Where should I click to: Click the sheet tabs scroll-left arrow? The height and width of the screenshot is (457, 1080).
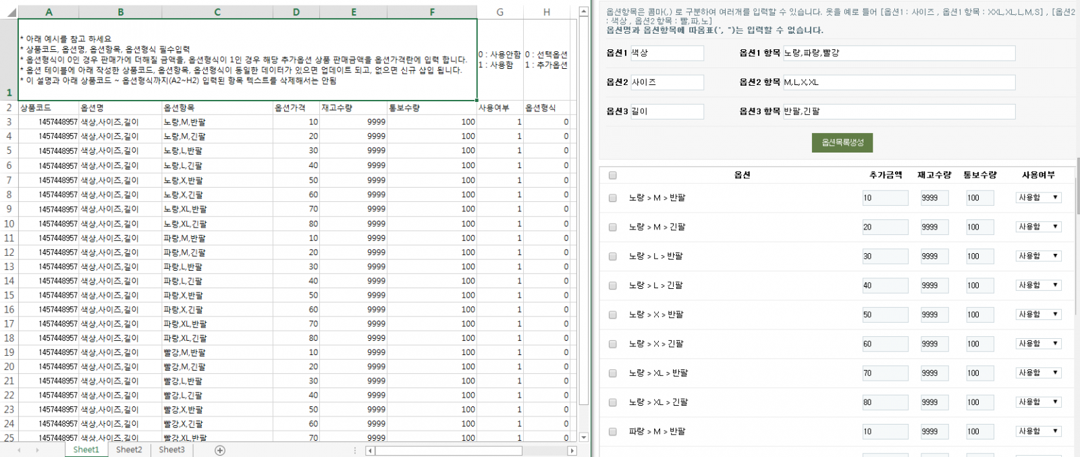19,450
